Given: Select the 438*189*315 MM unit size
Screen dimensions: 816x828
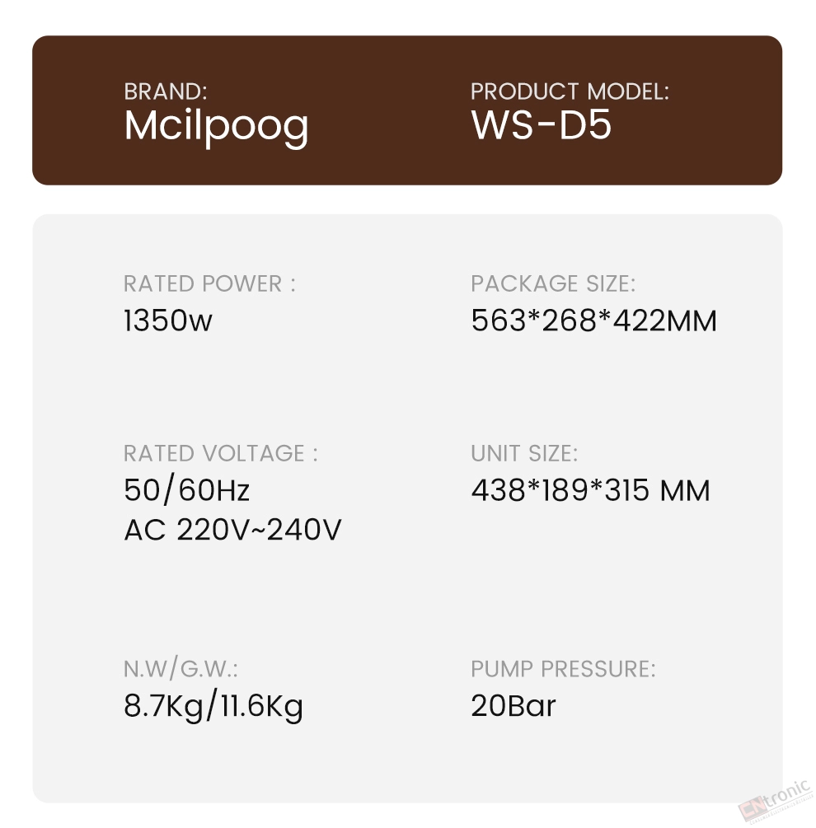Looking at the screenshot, I should point(590,490).
